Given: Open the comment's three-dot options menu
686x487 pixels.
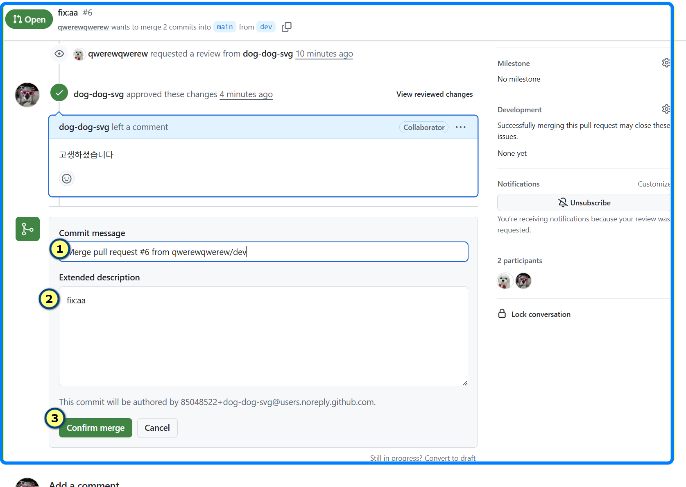Looking at the screenshot, I should click(460, 127).
